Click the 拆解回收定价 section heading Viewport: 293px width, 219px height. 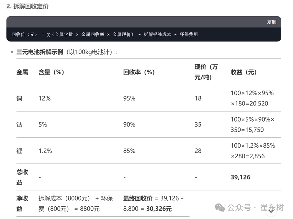28,6
